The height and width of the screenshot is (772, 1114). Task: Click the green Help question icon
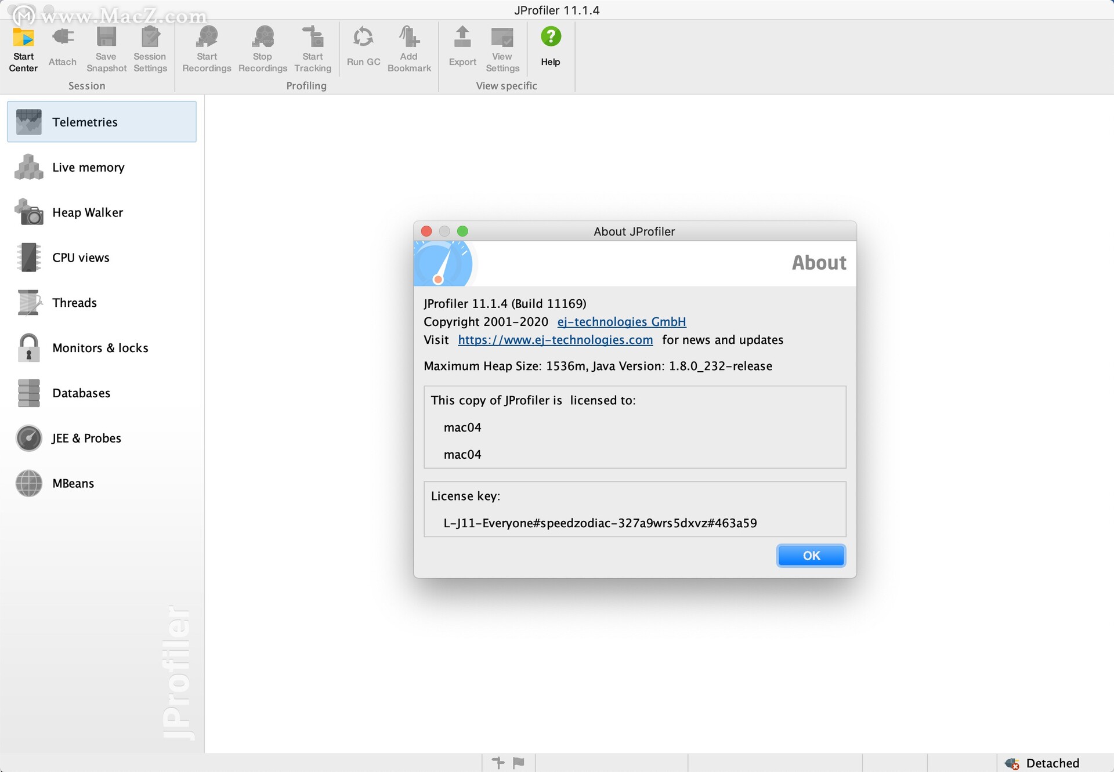(x=551, y=37)
